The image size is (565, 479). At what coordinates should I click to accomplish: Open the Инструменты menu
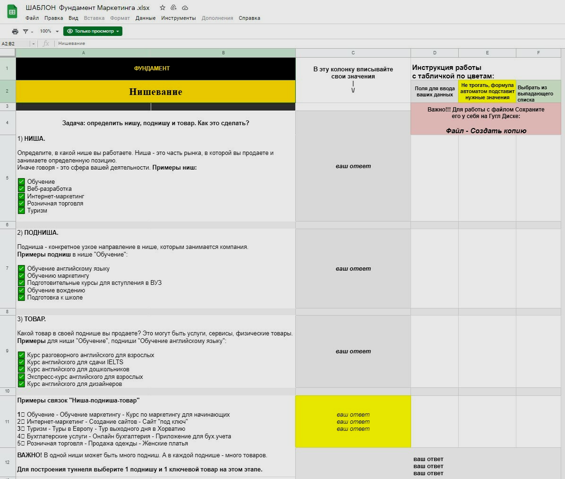178,18
